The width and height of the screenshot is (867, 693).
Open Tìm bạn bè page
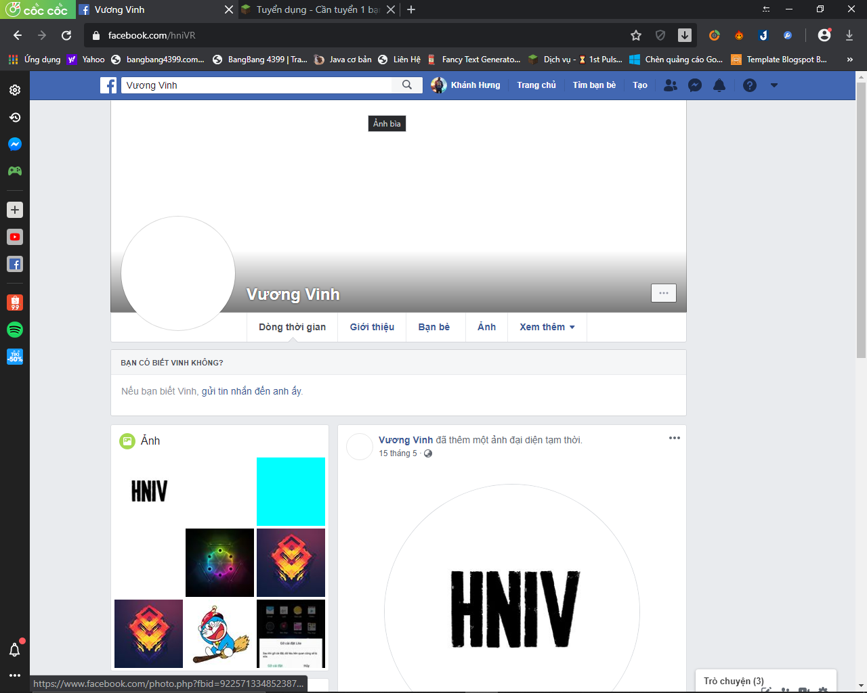pos(595,85)
